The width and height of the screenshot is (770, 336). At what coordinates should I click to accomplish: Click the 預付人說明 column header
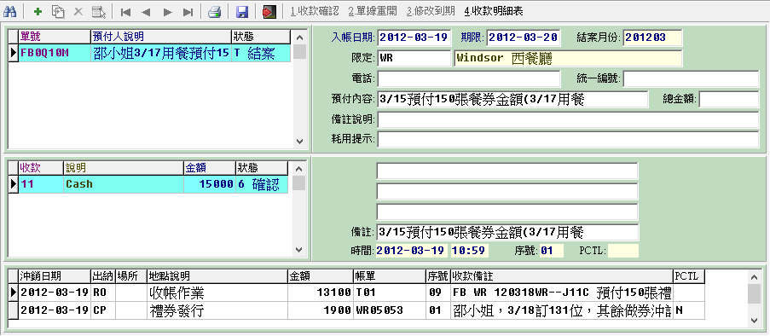161,37
